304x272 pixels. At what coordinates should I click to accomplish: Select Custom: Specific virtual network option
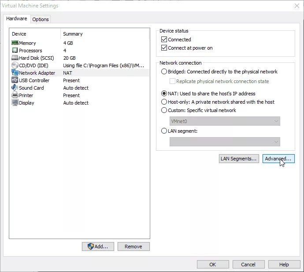pos(164,110)
